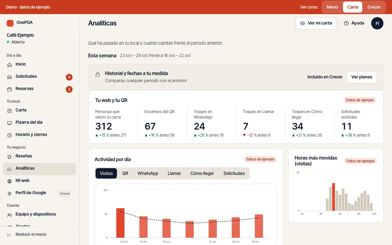Click the Perfil de Google pin icon
392x245 pixels.
pyautogui.click(x=9, y=193)
